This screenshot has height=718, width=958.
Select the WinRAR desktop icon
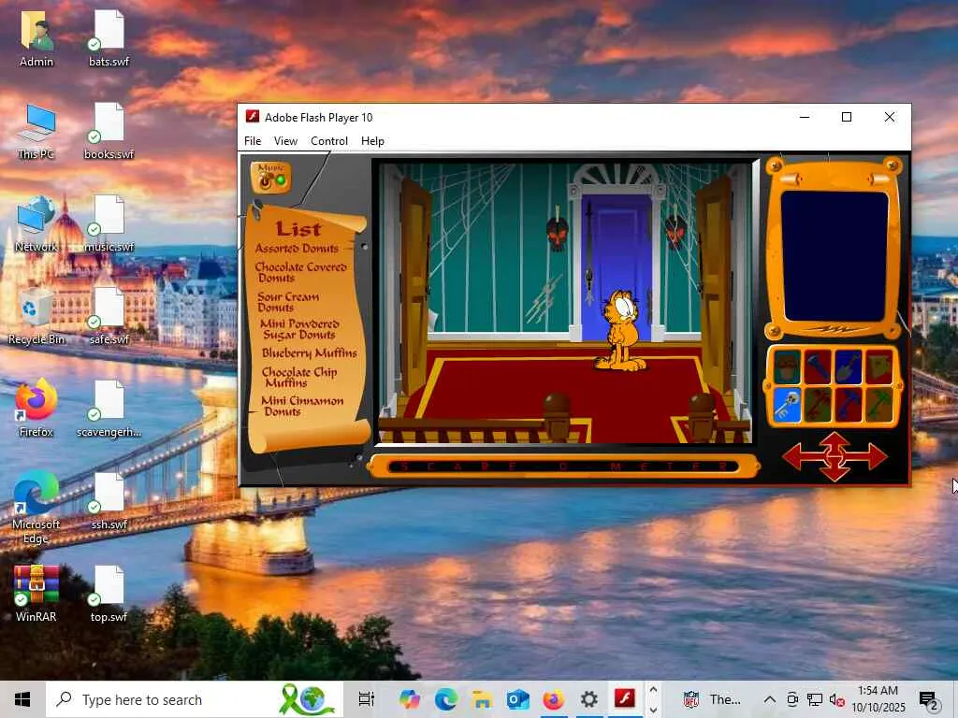coord(36,595)
